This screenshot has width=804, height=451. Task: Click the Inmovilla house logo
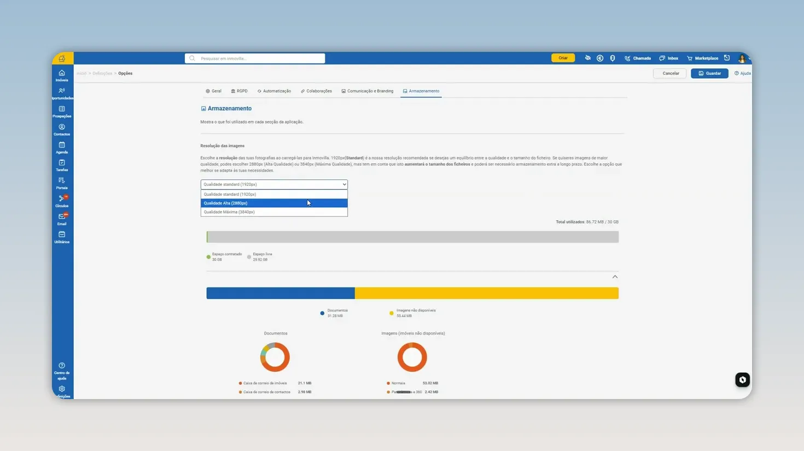coord(62,58)
